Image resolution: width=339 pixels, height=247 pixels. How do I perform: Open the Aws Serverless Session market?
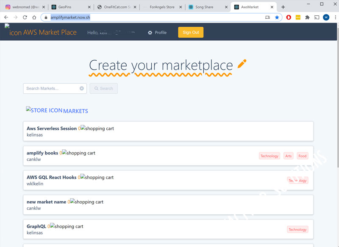pos(51,128)
